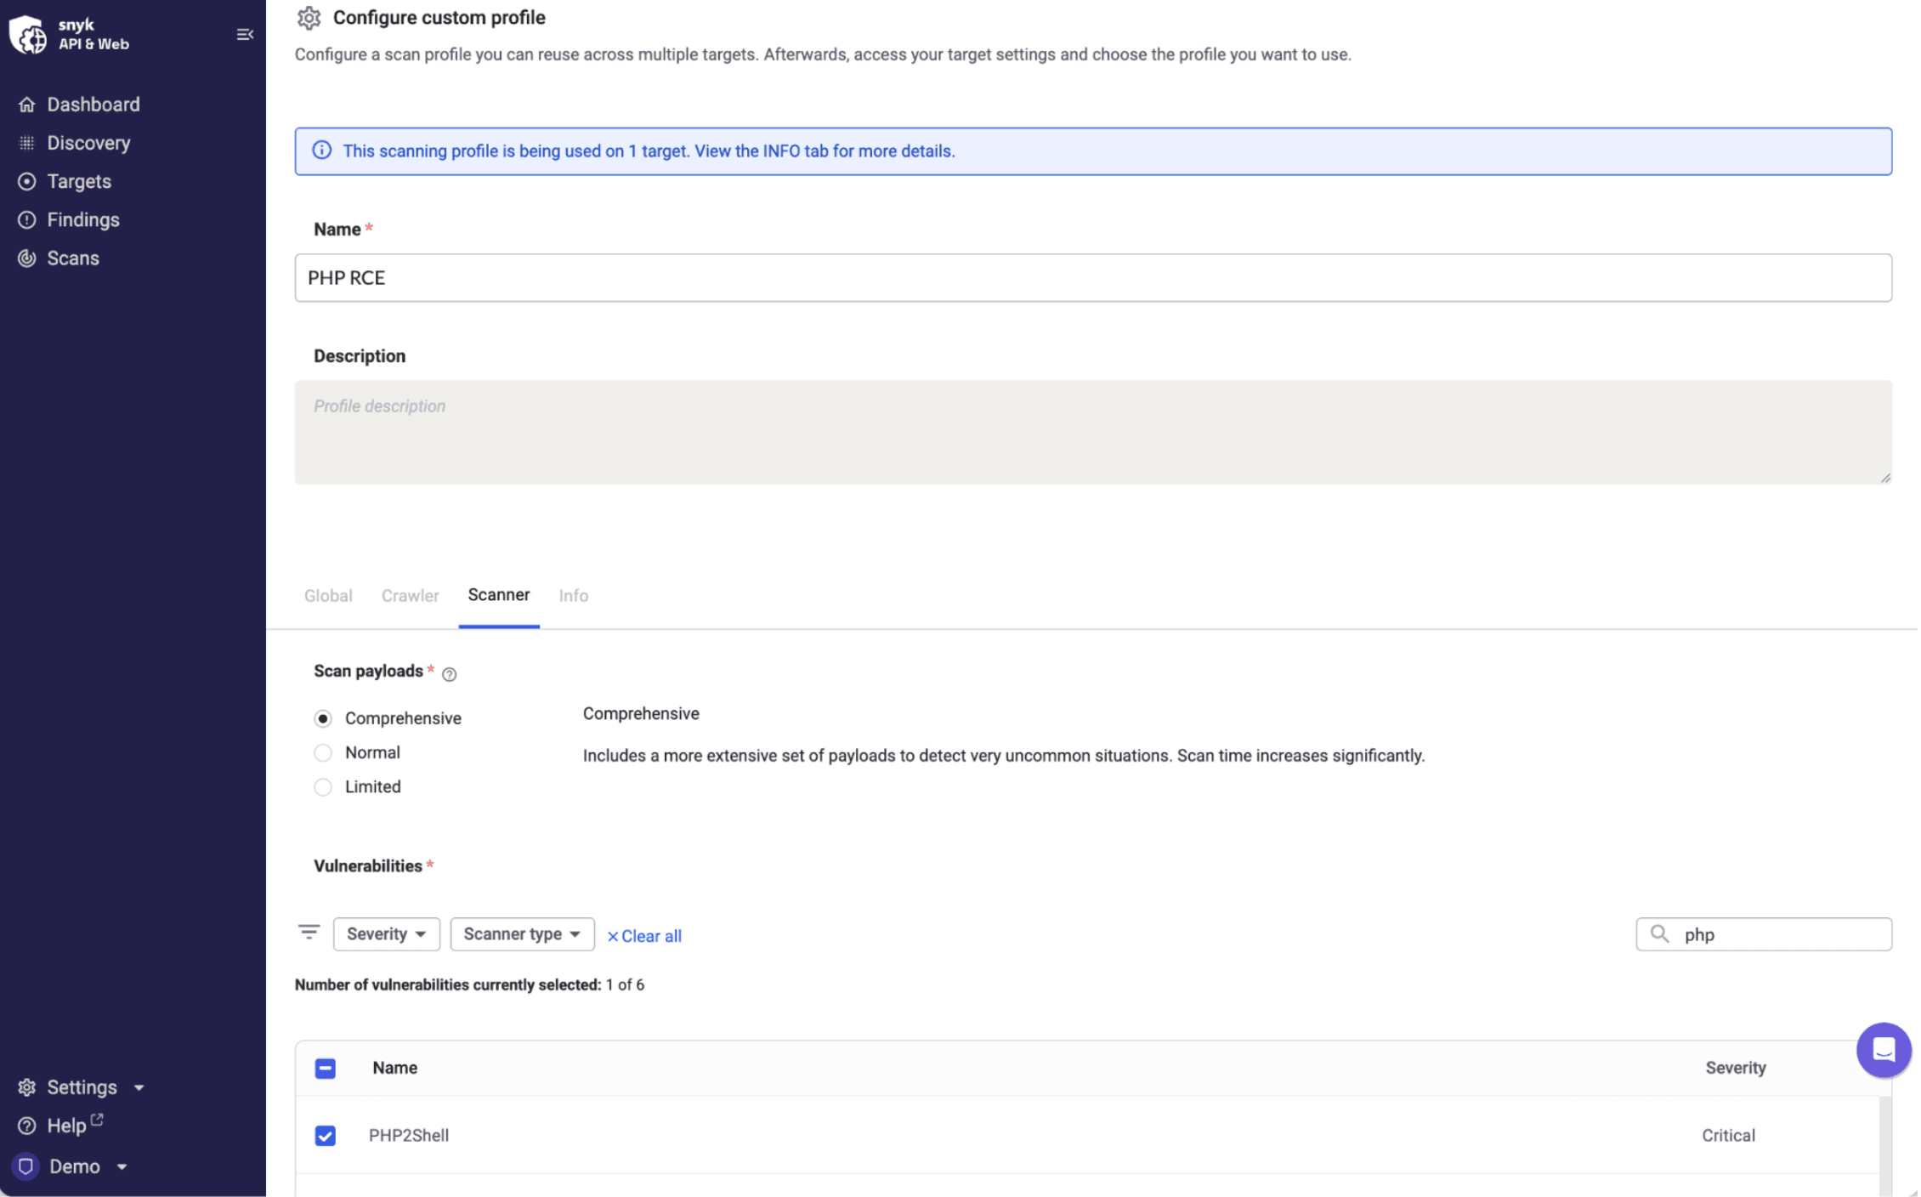Uncheck the PHP2Shell checkbox
This screenshot has height=1197, width=1921.
325,1135
